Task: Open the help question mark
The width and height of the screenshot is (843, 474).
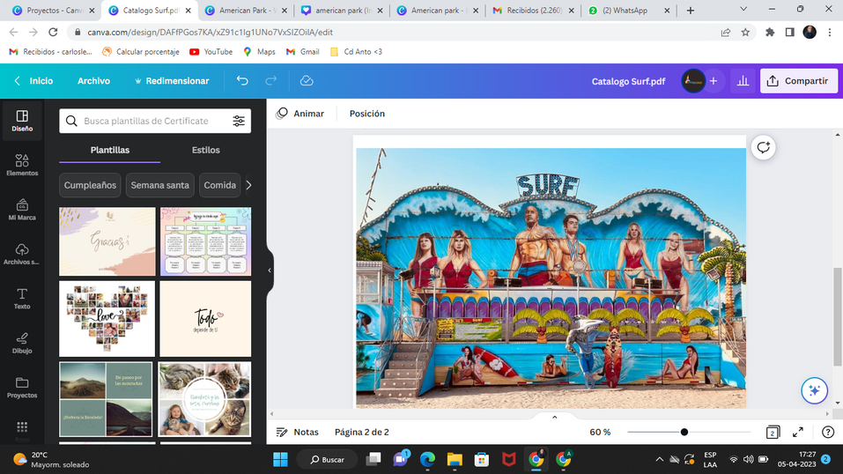Action: [828, 432]
